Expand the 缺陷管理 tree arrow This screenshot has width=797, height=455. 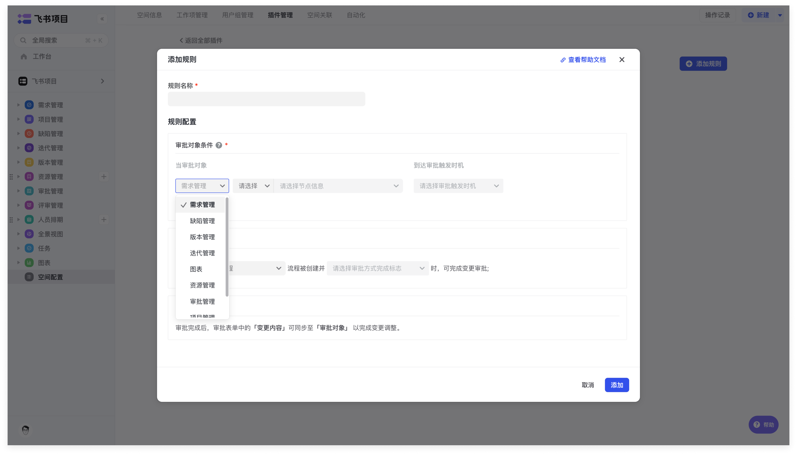coord(18,134)
